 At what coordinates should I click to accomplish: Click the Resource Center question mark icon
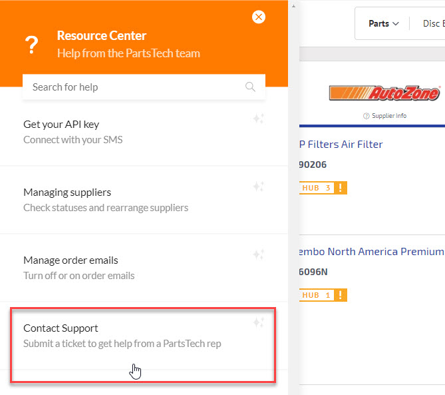coord(31,45)
